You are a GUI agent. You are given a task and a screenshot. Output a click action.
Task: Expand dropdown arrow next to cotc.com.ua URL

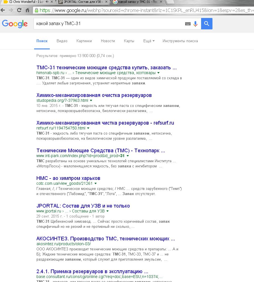coord(96,183)
